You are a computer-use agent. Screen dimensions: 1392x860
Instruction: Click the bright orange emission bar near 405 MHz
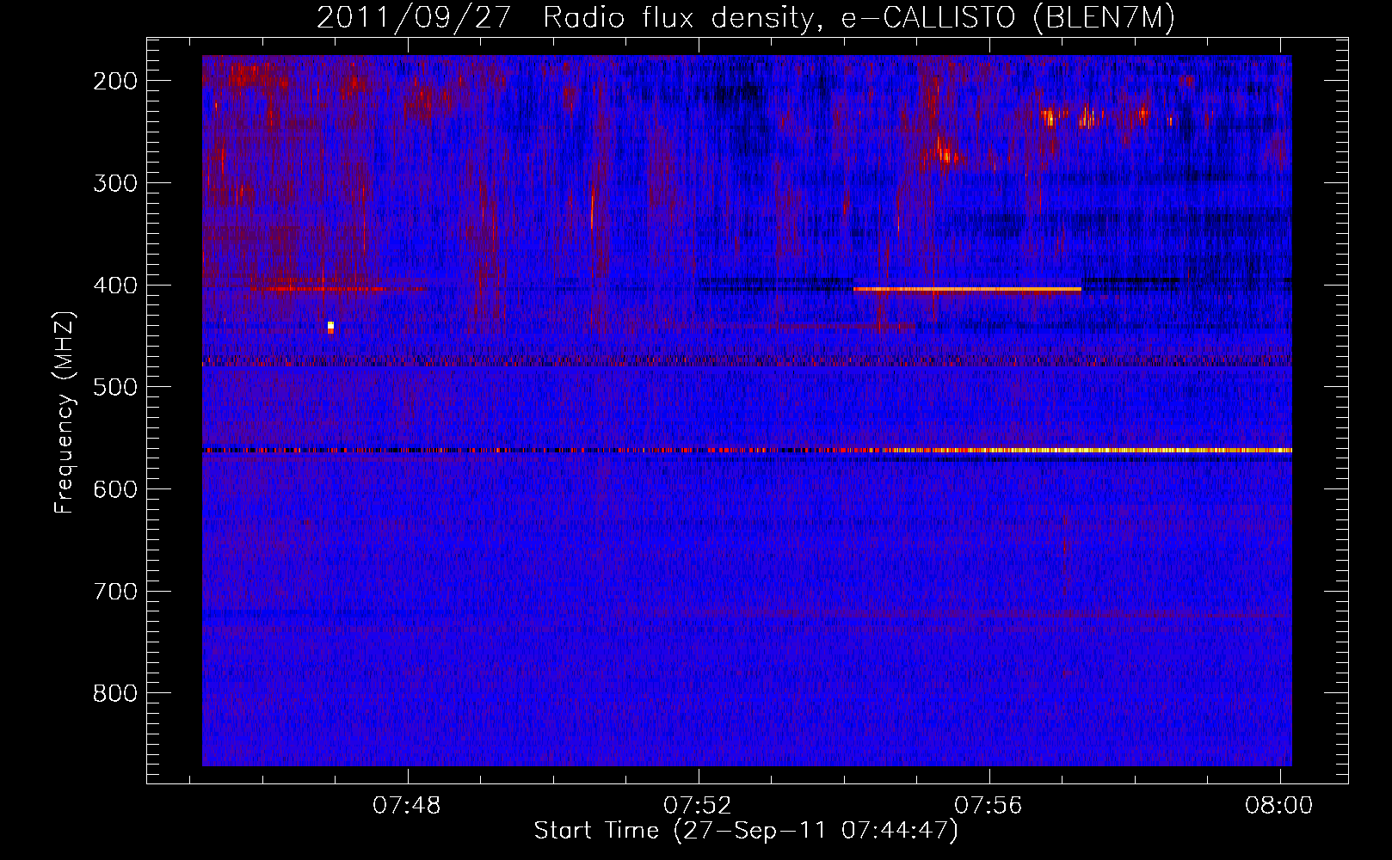967,289
